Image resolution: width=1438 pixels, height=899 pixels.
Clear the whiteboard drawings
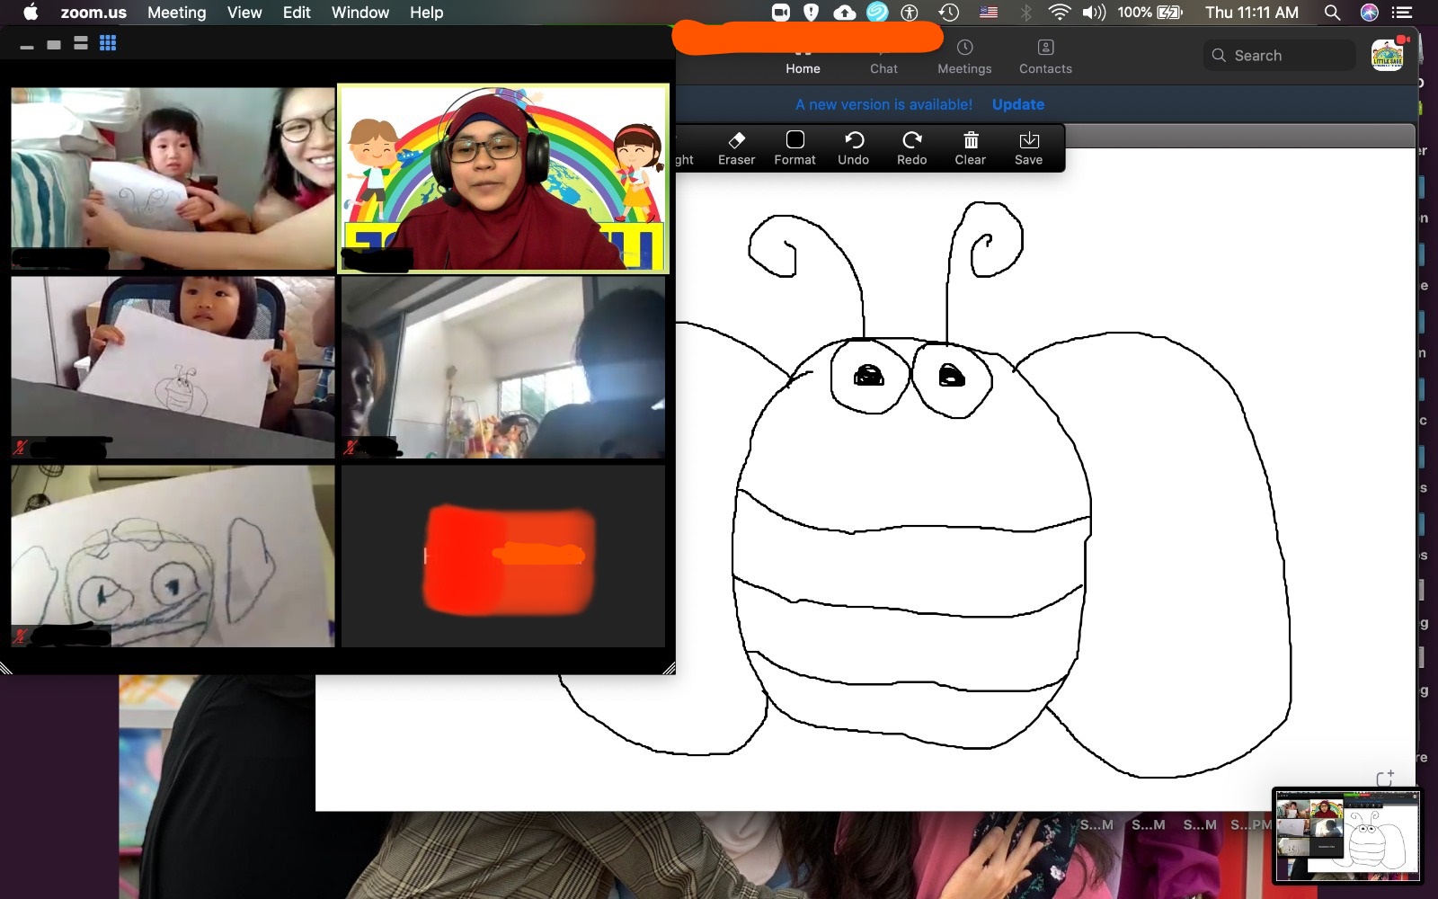[970, 148]
